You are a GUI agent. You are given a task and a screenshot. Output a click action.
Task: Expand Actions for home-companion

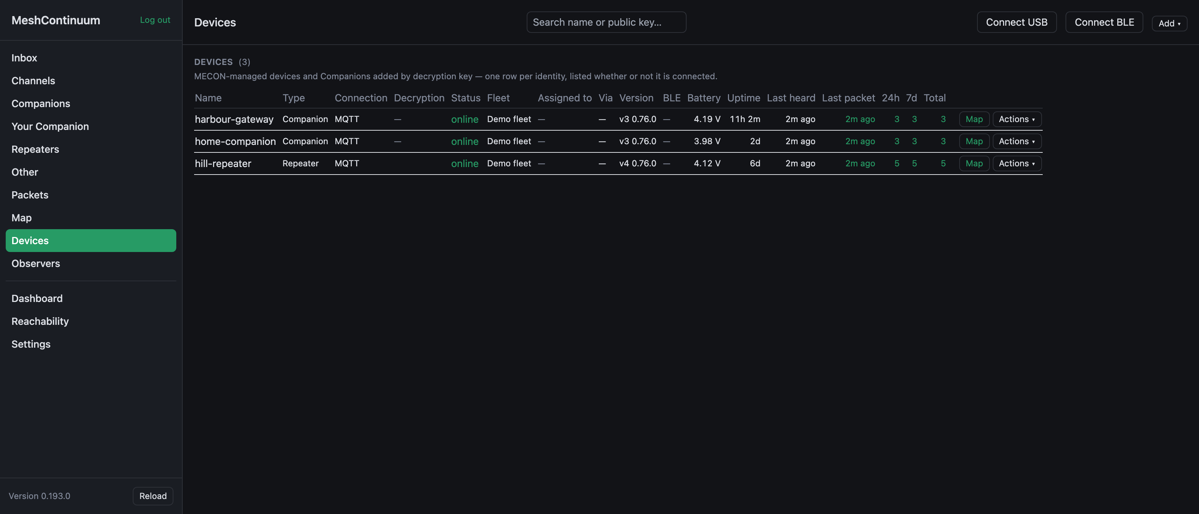point(1017,141)
